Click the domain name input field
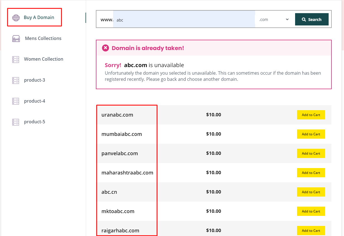The height and width of the screenshot is (236, 344). tap(184, 20)
